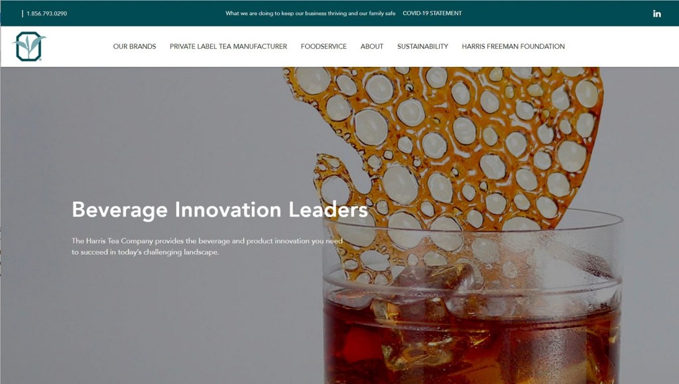Open the ABOUT menu item
The height and width of the screenshot is (384, 679).
tap(372, 46)
